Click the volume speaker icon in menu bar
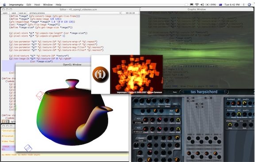Viewport: 255px width, 162px height. pyautogui.click(x=202, y=4)
